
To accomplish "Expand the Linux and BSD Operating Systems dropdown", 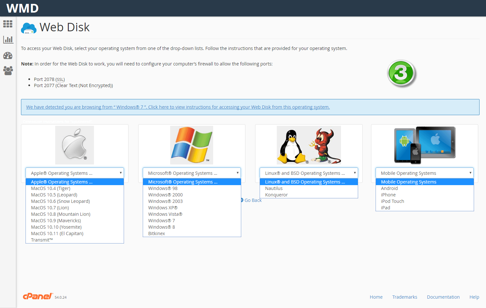I will coord(309,173).
